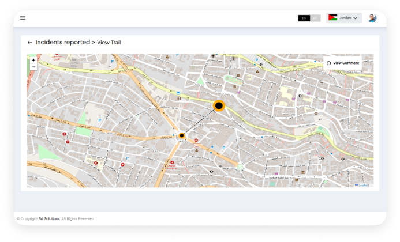Click the large orange trail marker

pos(219,105)
